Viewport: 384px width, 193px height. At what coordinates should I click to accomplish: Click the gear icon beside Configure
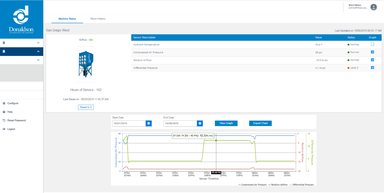pyautogui.click(x=4, y=103)
